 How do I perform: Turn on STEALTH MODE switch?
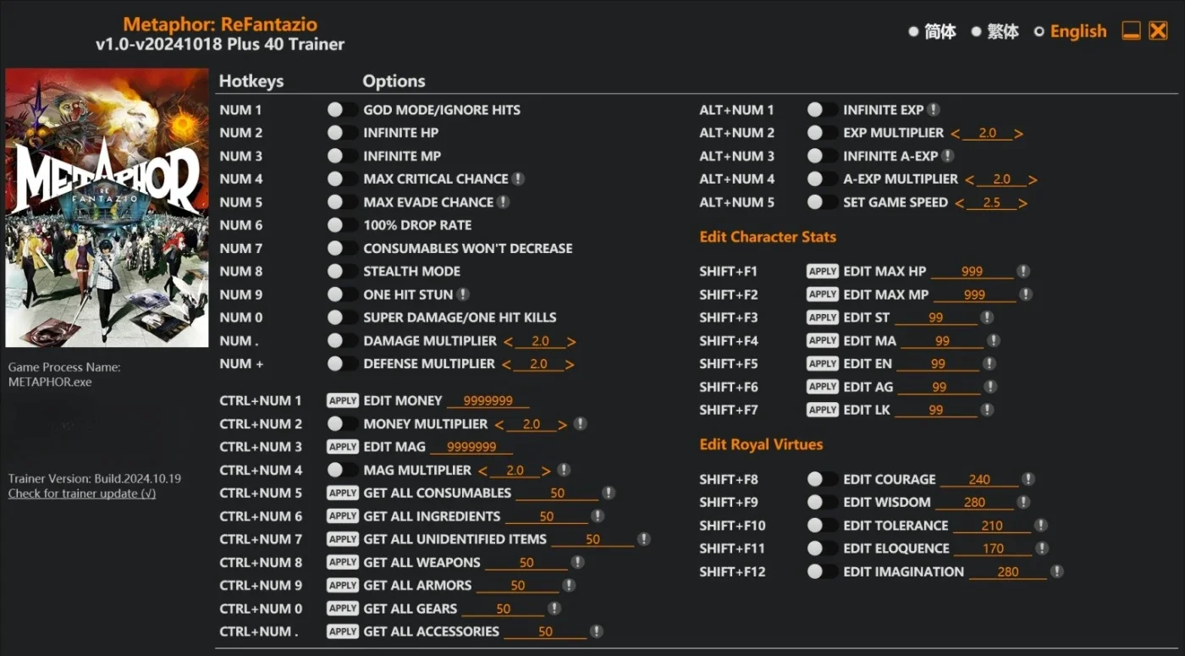pyautogui.click(x=342, y=272)
